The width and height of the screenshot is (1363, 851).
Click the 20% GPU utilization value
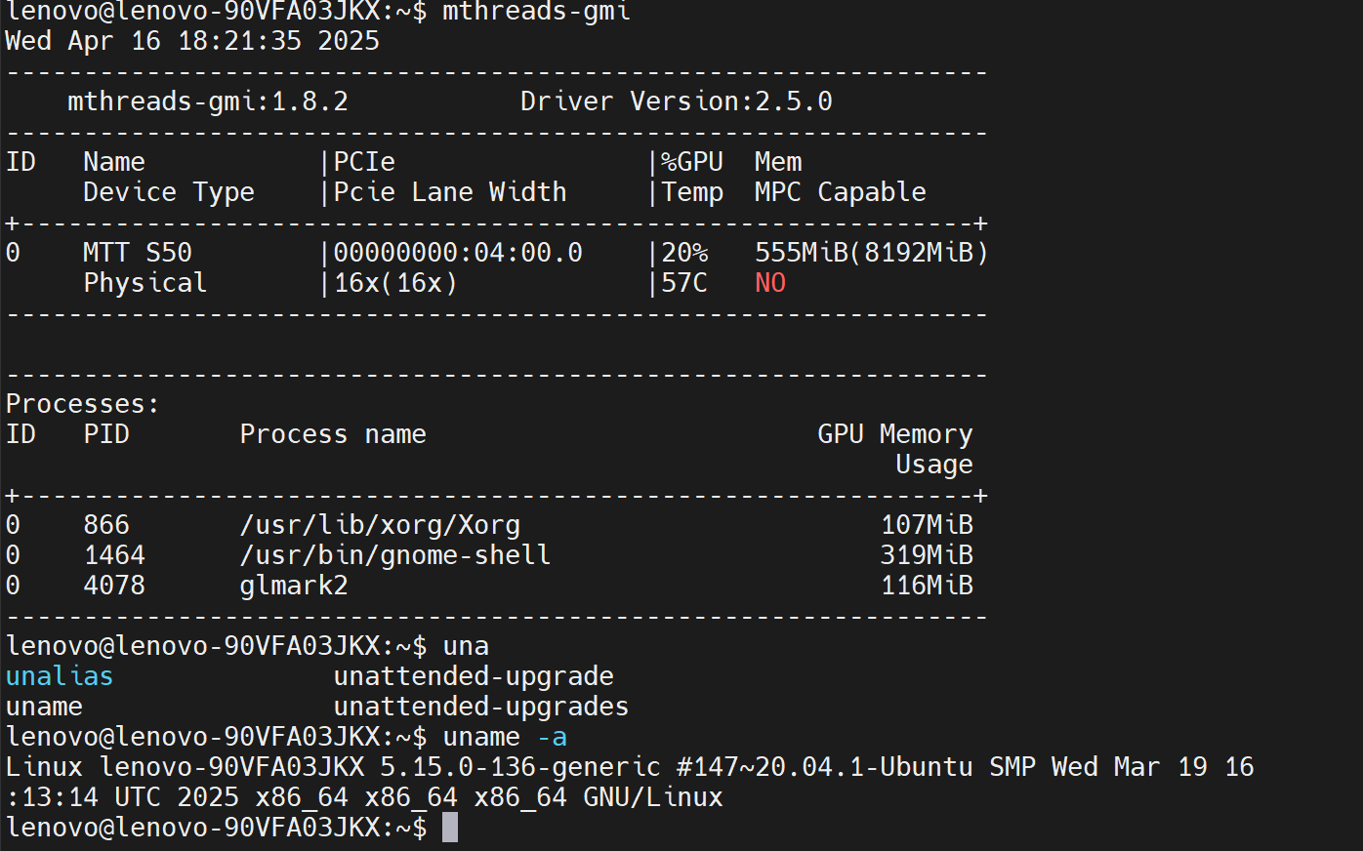point(684,253)
